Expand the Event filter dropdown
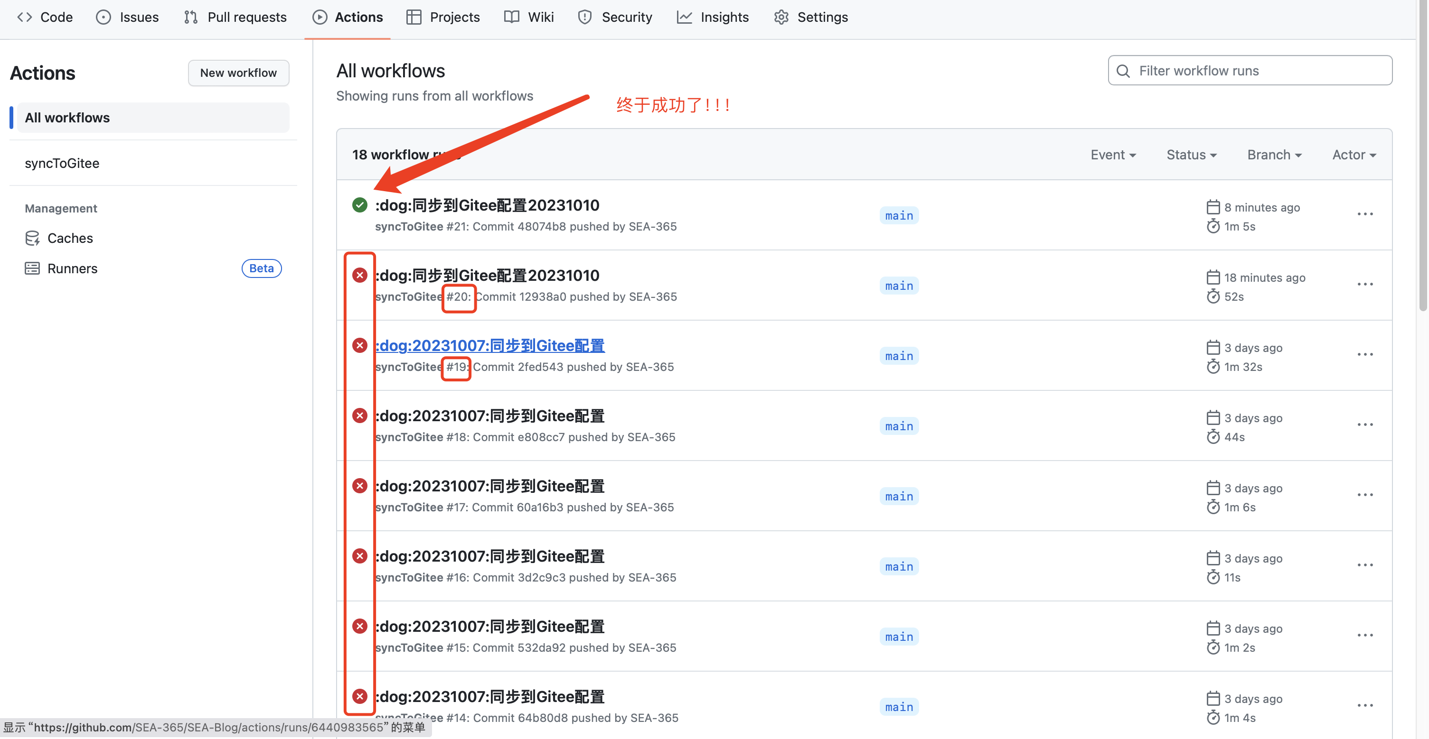This screenshot has width=1429, height=739. click(1113, 155)
